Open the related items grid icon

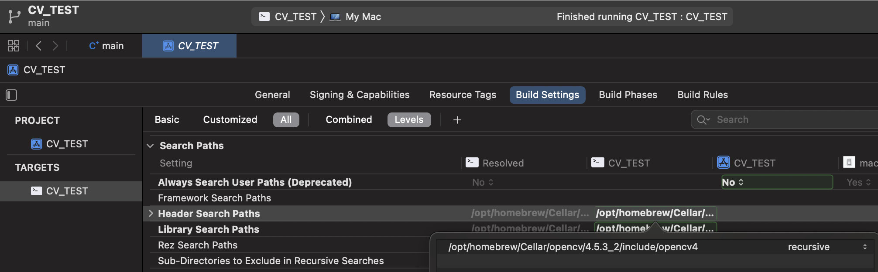tap(14, 46)
